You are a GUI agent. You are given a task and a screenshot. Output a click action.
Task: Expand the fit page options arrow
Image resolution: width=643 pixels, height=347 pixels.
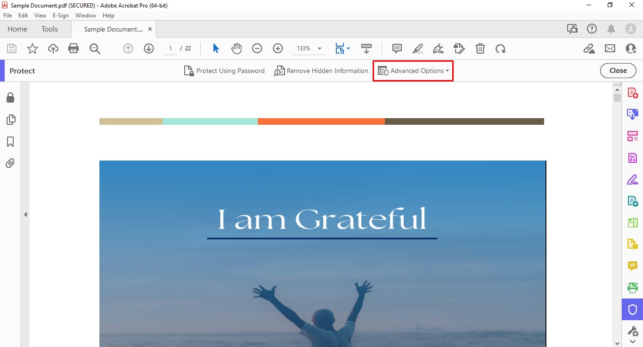click(x=349, y=48)
